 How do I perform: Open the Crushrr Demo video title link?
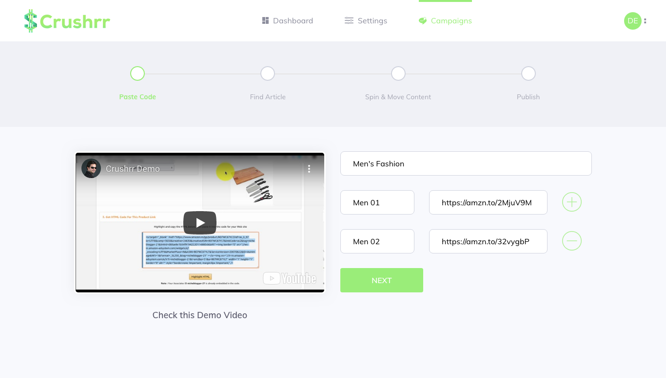point(133,169)
